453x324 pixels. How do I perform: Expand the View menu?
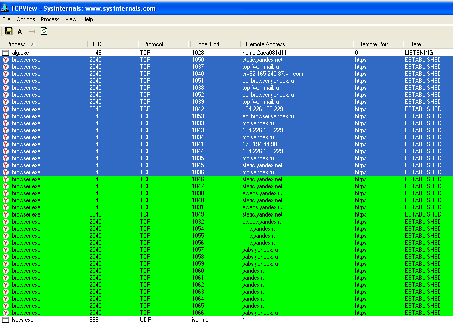click(71, 19)
